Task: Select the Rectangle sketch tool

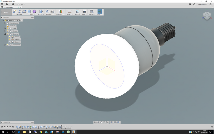Action: (24, 11)
